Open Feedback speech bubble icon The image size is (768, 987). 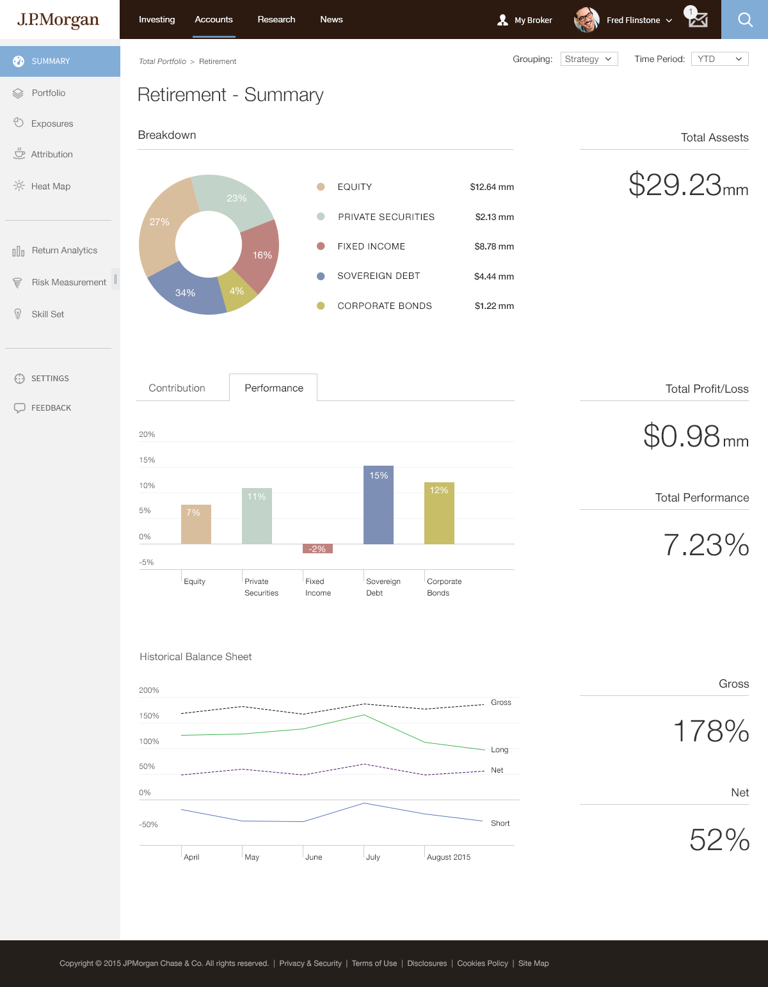click(x=19, y=408)
